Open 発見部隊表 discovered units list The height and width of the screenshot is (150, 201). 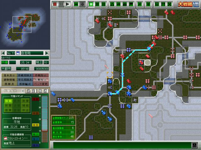point(25,80)
